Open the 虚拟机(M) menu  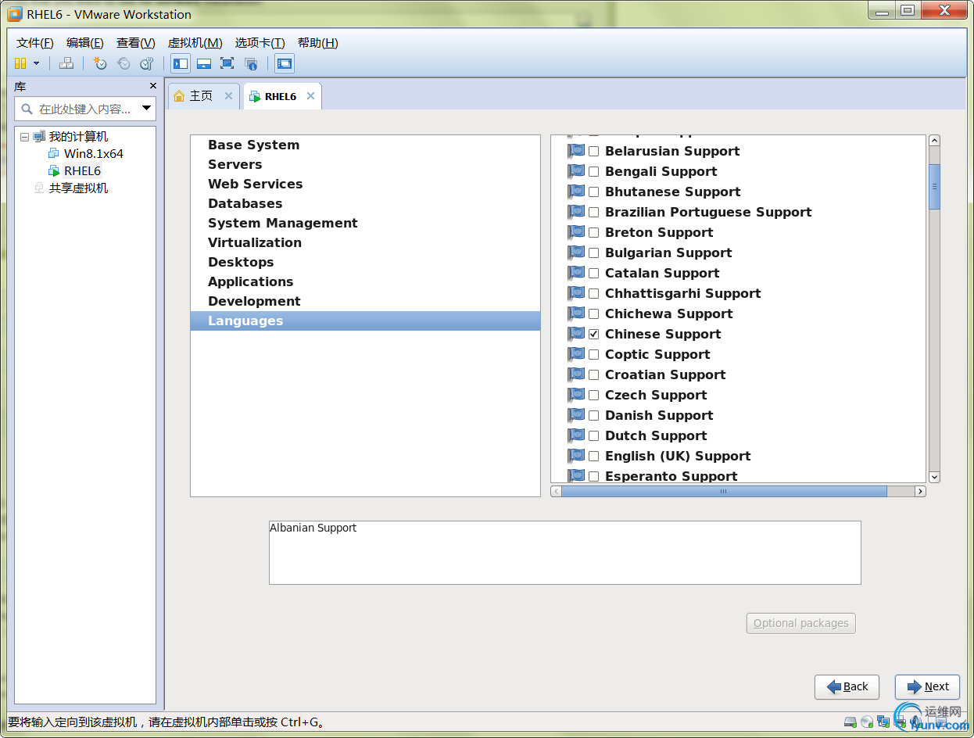[195, 43]
